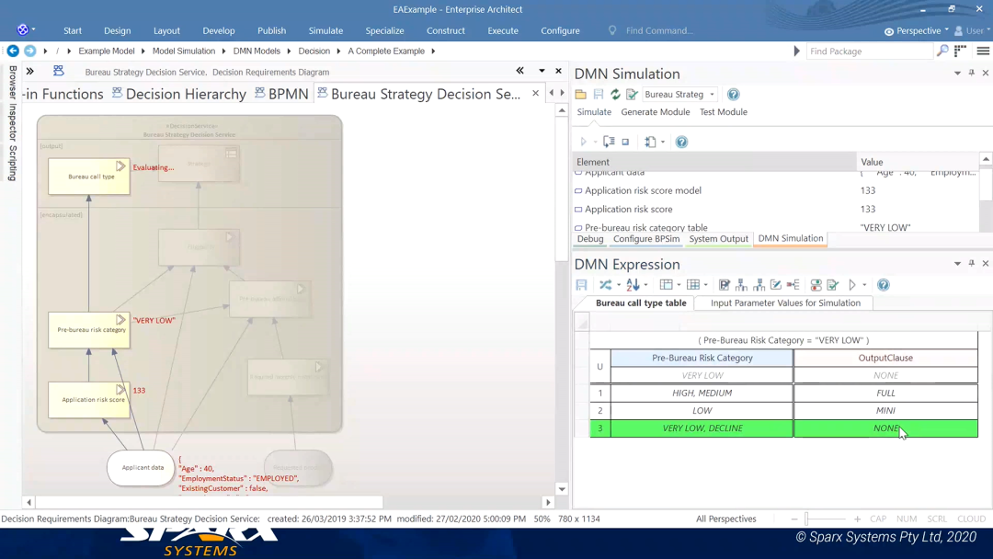This screenshot has width=993, height=559.
Task: Open dropdown next to A-Z sort icon
Action: (x=645, y=285)
